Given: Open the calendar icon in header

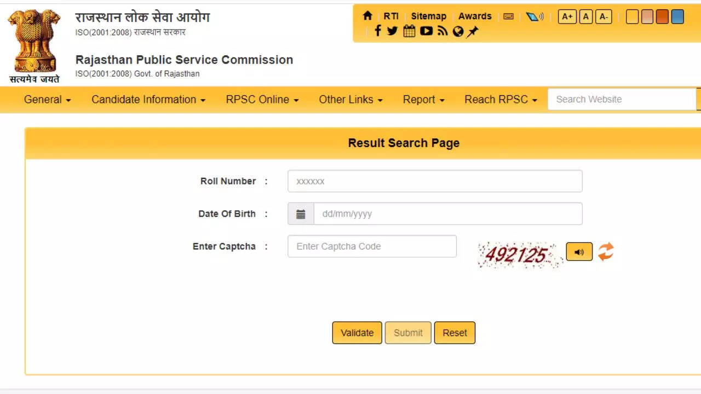Looking at the screenshot, I should click(409, 31).
